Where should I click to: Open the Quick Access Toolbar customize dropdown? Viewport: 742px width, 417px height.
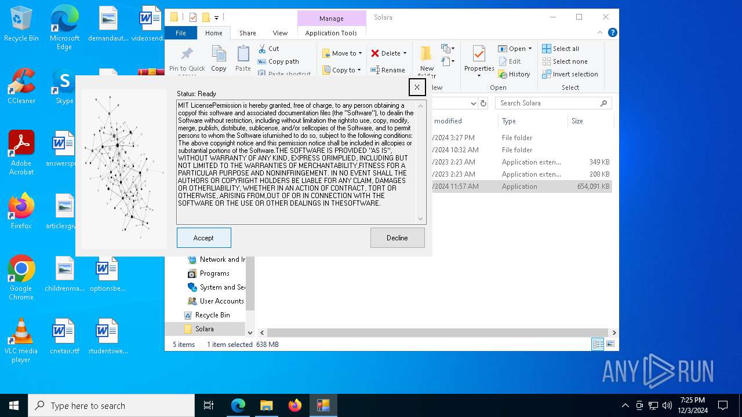(216, 18)
